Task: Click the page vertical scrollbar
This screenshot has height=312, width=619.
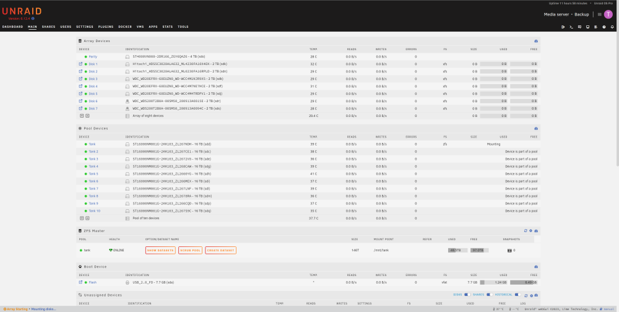Action: coord(617,98)
